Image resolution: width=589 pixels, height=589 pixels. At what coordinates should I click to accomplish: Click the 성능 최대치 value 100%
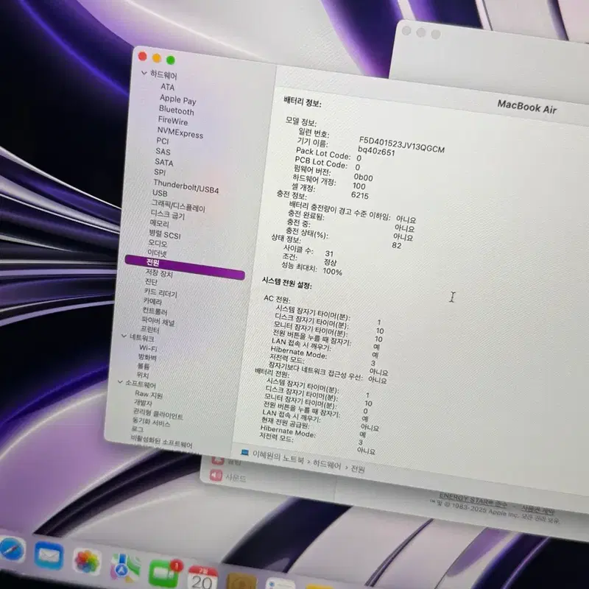tap(333, 271)
